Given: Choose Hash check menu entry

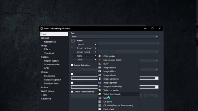Looking at the screenshot, I should (x=109, y=109).
